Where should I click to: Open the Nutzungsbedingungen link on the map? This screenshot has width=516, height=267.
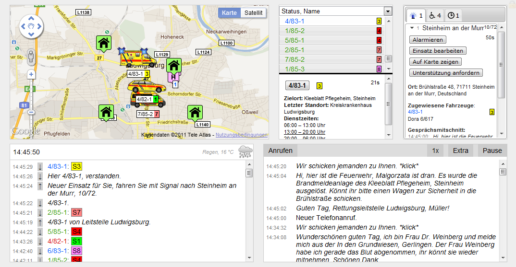[x=242, y=135]
